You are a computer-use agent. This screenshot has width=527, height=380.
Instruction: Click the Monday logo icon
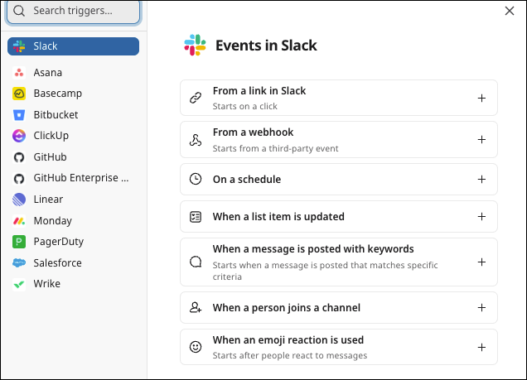(x=19, y=221)
